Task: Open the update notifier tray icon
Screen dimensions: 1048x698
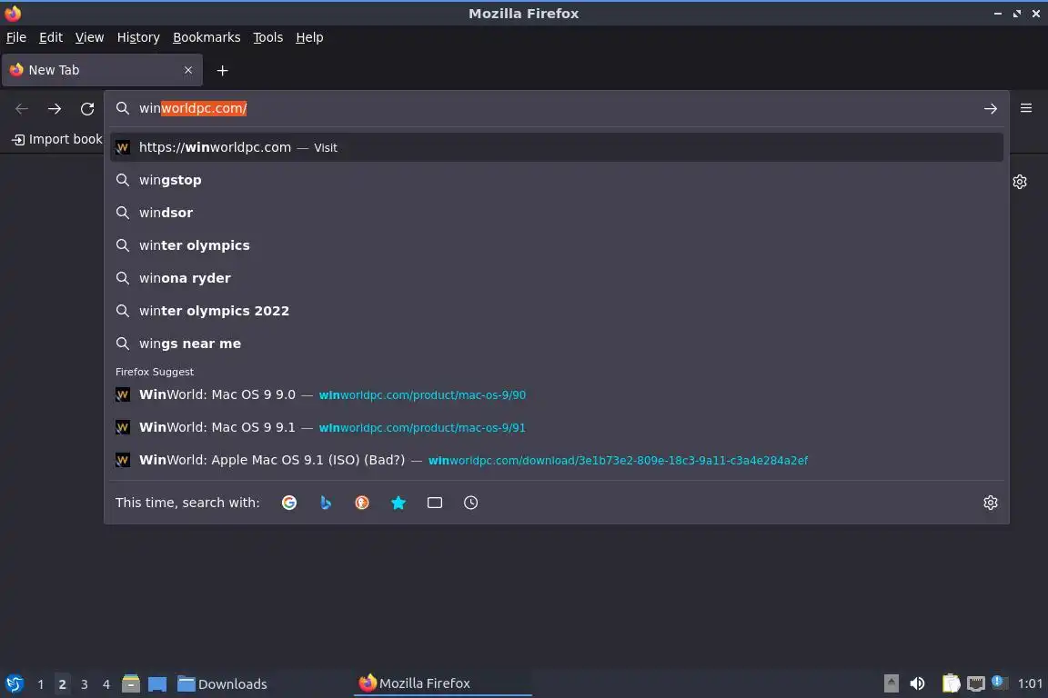Action: coord(997,682)
